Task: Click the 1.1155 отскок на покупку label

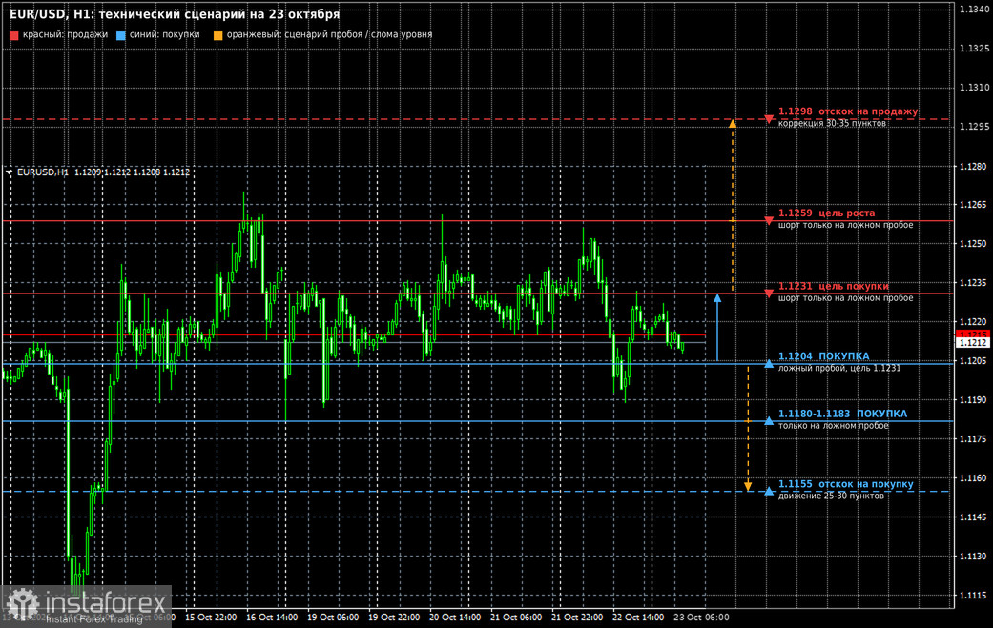Action: [x=845, y=484]
